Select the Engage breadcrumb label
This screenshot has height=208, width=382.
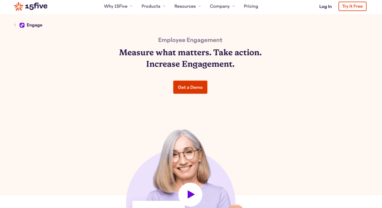[x=34, y=25]
